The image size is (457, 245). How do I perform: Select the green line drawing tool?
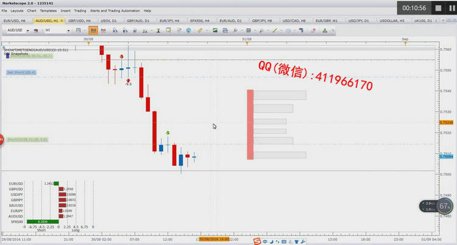click(x=275, y=30)
